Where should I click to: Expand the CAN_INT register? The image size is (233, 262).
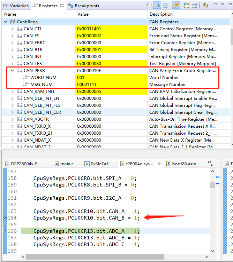(x=12, y=57)
